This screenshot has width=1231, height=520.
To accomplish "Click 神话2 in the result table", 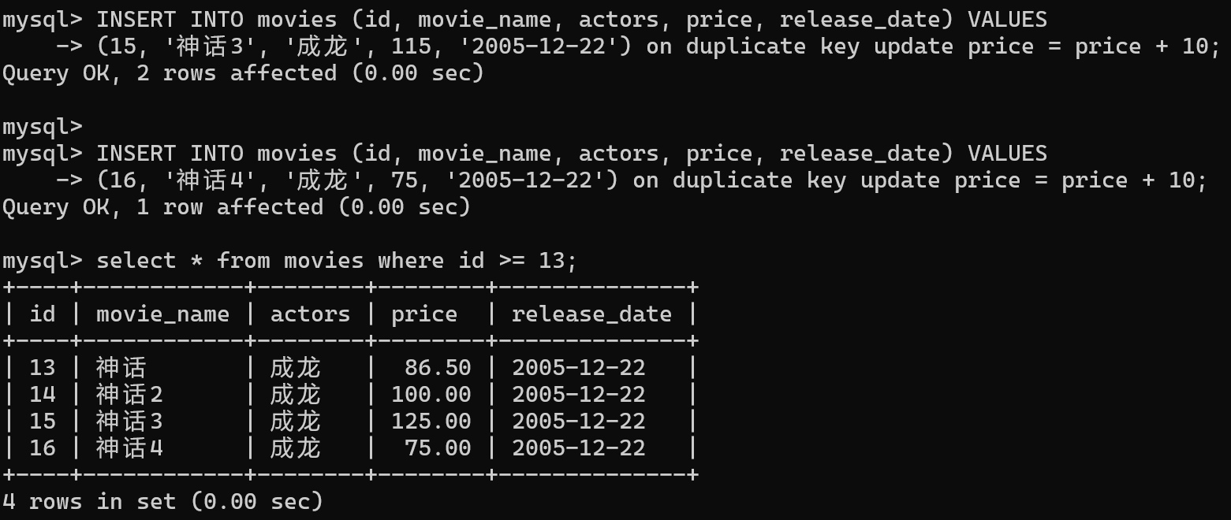I will (129, 395).
